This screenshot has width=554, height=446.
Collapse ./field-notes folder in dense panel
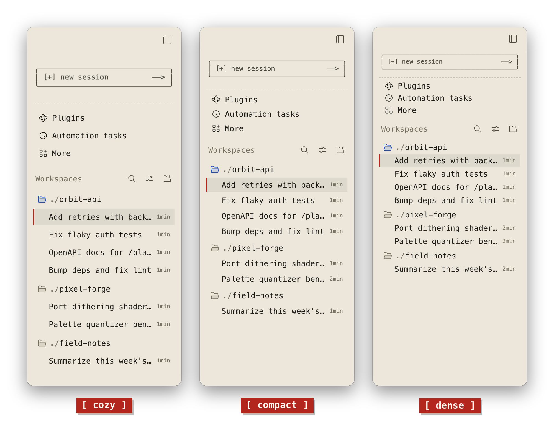[450, 256]
